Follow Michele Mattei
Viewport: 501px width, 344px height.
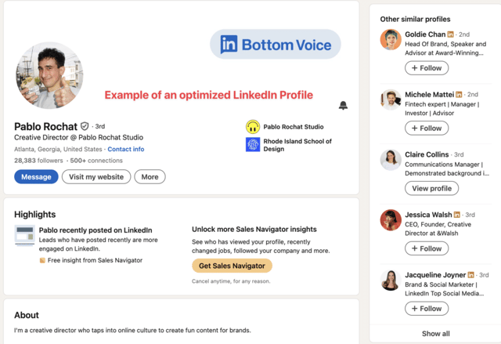click(x=427, y=129)
